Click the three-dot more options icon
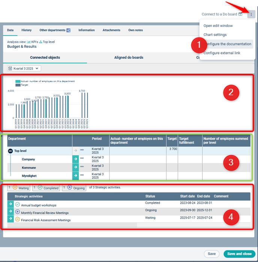This screenshot has height=262, width=258. (251, 14)
